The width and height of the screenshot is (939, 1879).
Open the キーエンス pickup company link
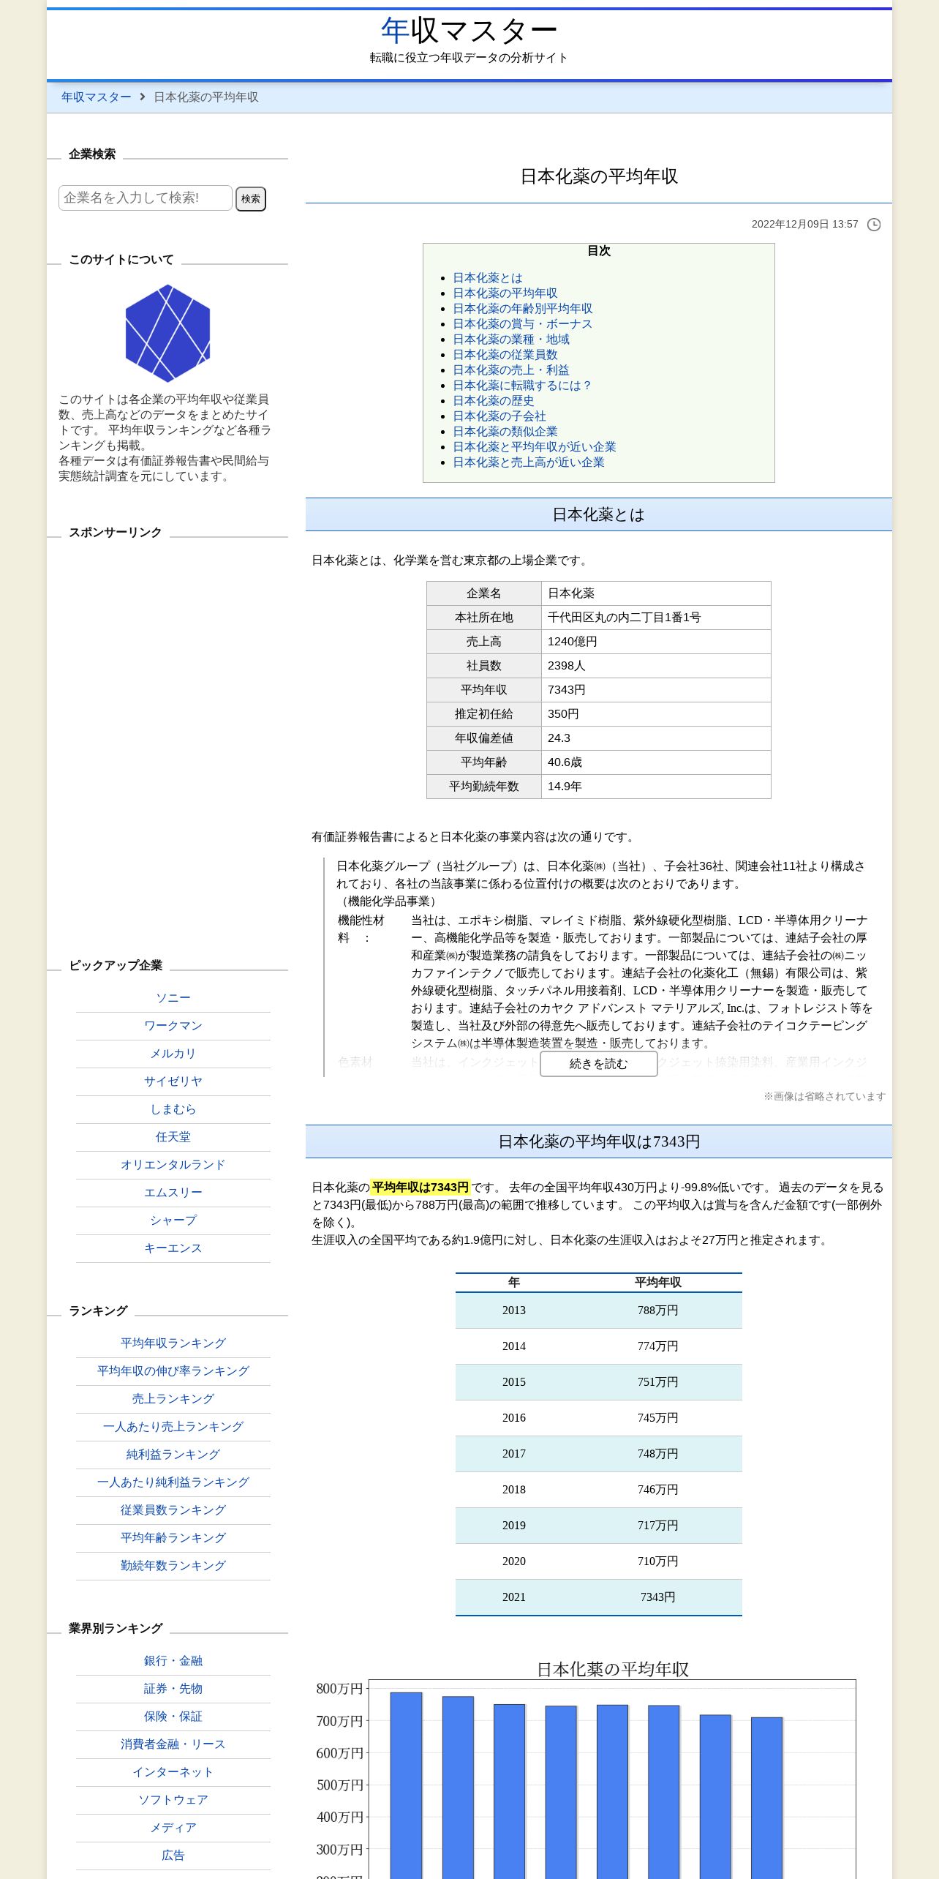(173, 1248)
